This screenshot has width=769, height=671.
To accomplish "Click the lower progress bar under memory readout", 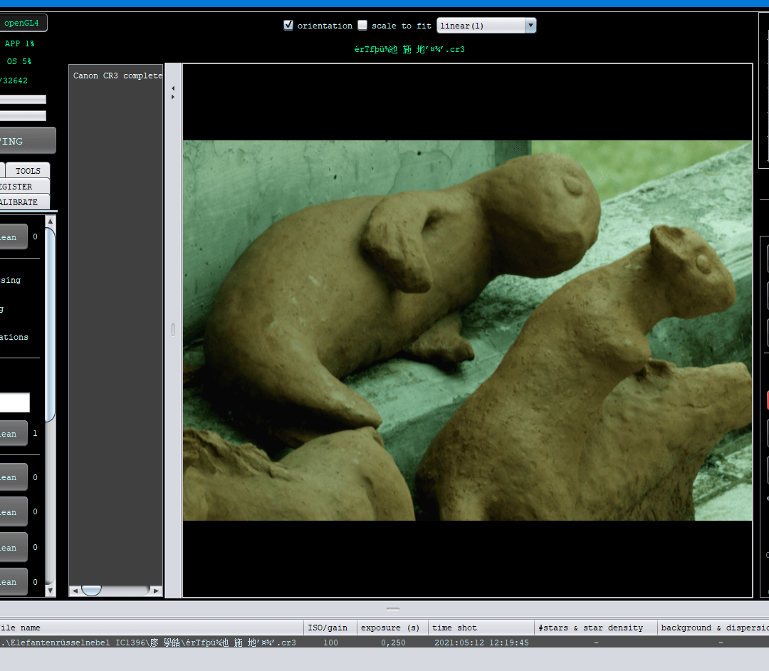I will point(23,116).
